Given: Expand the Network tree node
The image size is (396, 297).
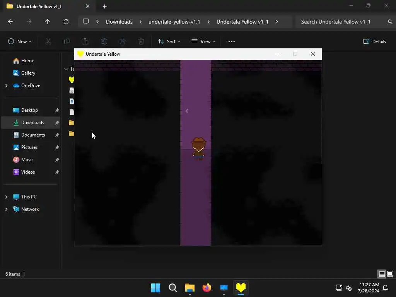Looking at the screenshot, I should [x=6, y=209].
